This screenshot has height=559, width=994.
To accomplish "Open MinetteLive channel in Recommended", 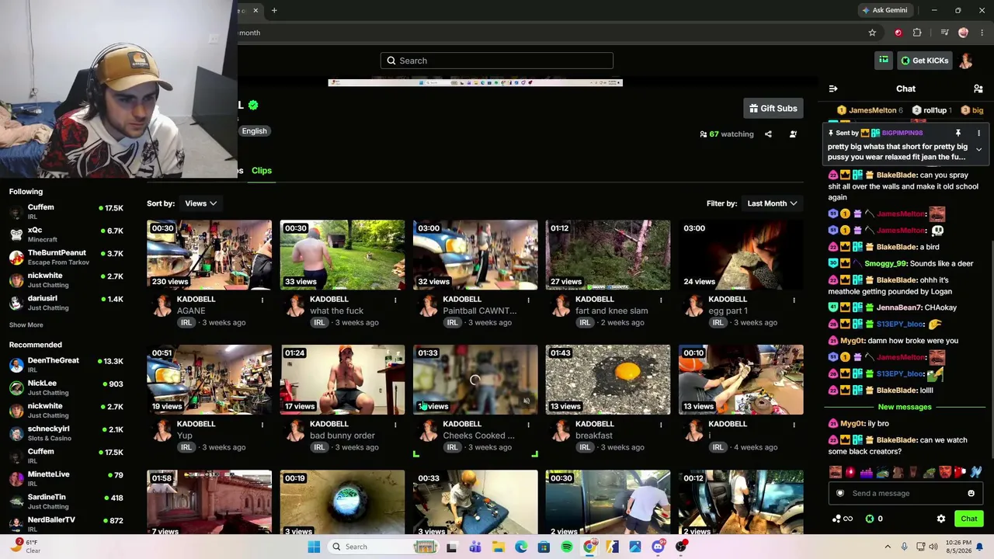I will pyautogui.click(x=66, y=478).
